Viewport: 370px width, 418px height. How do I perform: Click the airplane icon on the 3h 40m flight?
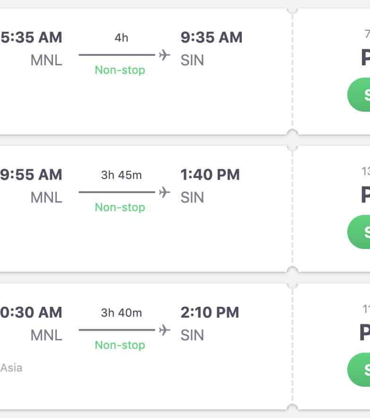[165, 330]
